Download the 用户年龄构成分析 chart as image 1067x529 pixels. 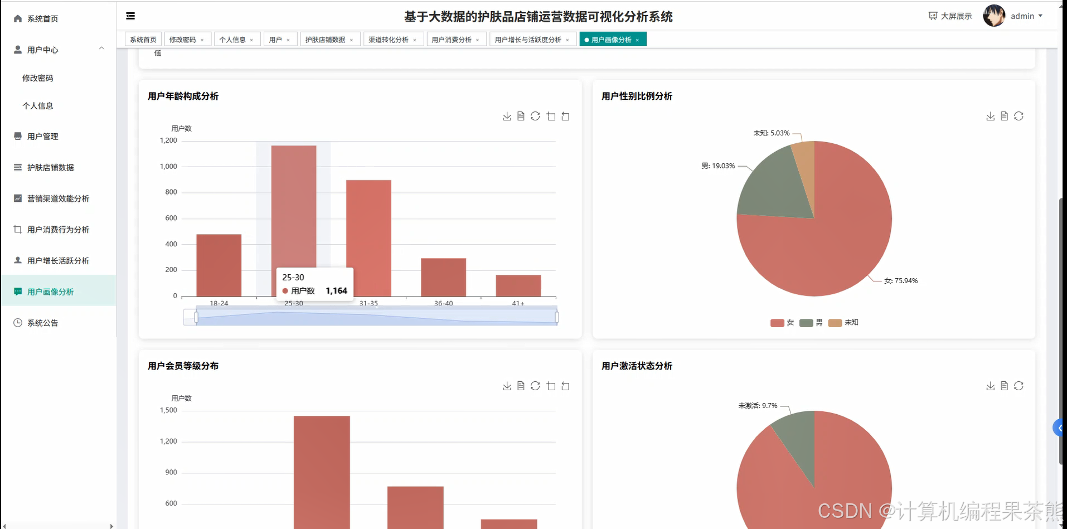tap(507, 116)
